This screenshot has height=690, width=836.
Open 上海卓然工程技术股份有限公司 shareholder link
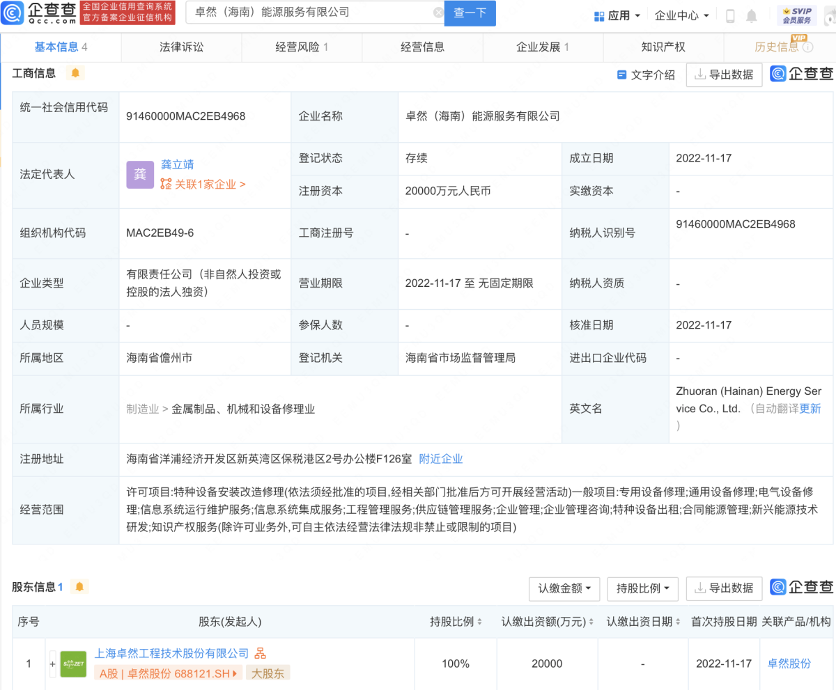171,653
